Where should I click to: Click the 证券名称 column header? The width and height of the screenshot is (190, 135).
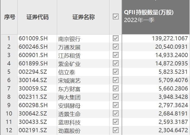[x=84, y=17]
